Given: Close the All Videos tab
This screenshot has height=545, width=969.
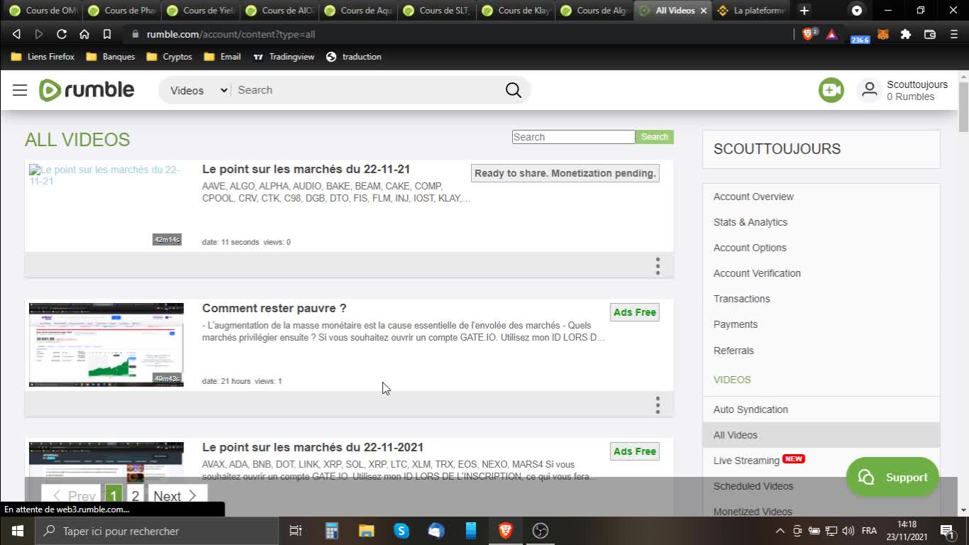Looking at the screenshot, I should 703,11.
